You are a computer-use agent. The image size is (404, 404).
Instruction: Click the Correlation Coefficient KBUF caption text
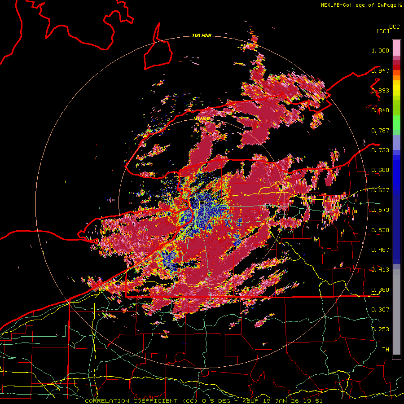pyautogui.click(x=203, y=401)
